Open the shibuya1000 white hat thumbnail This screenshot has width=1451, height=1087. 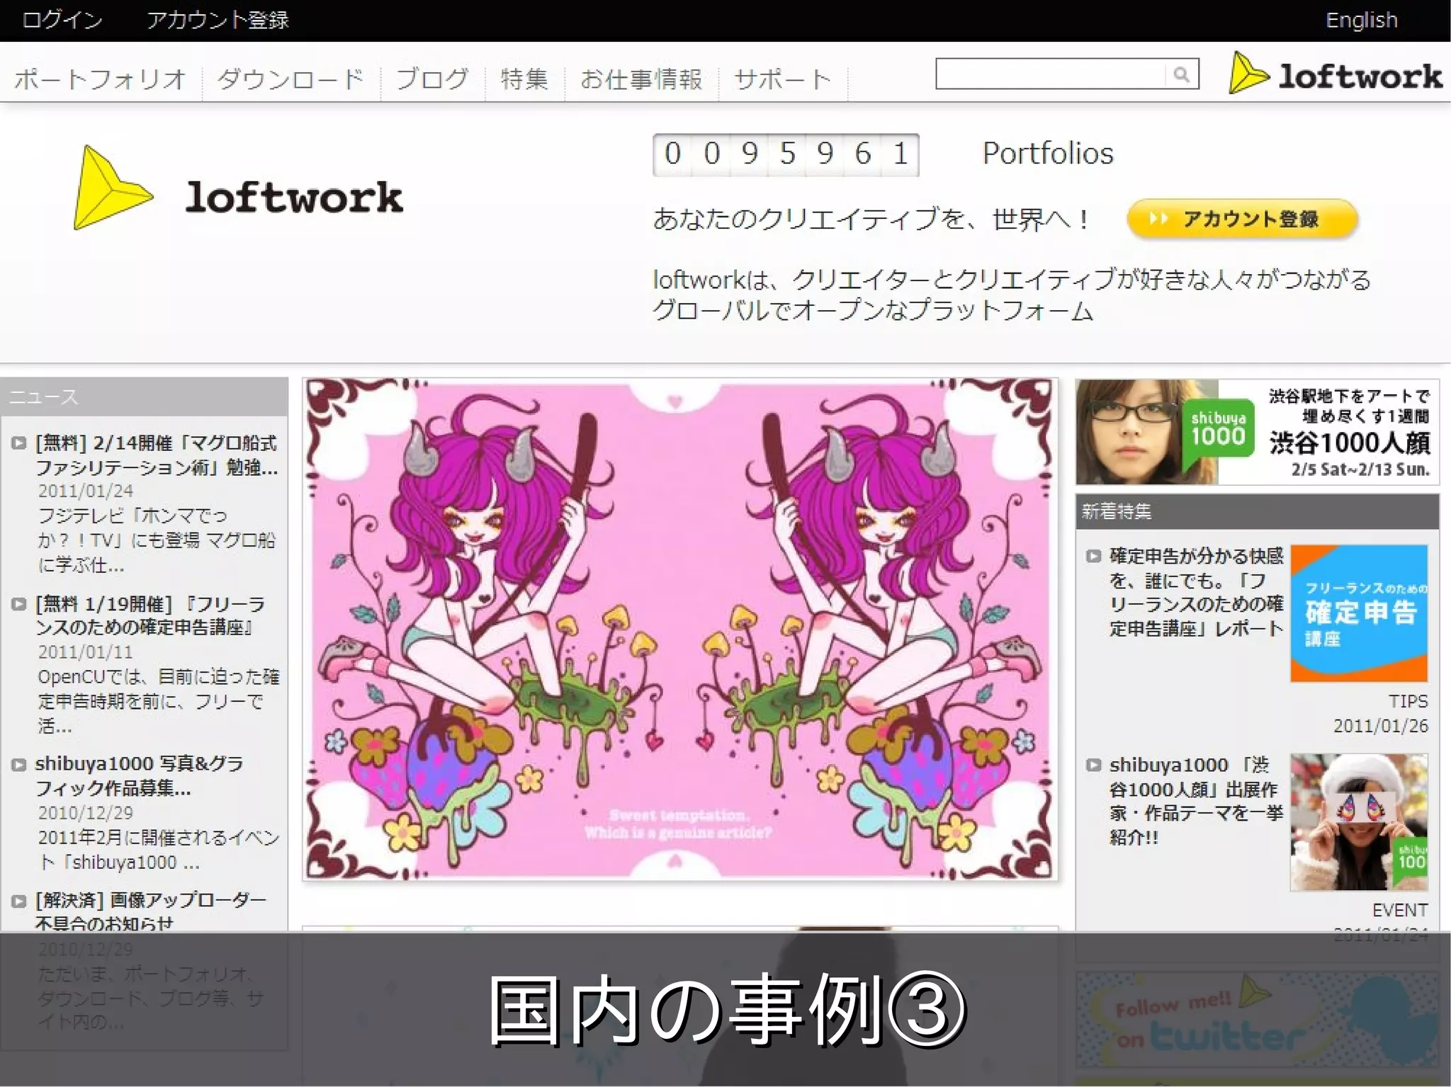coord(1359,822)
